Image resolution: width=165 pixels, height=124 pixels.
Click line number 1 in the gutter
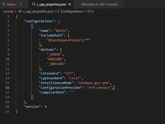(x=8, y=17)
